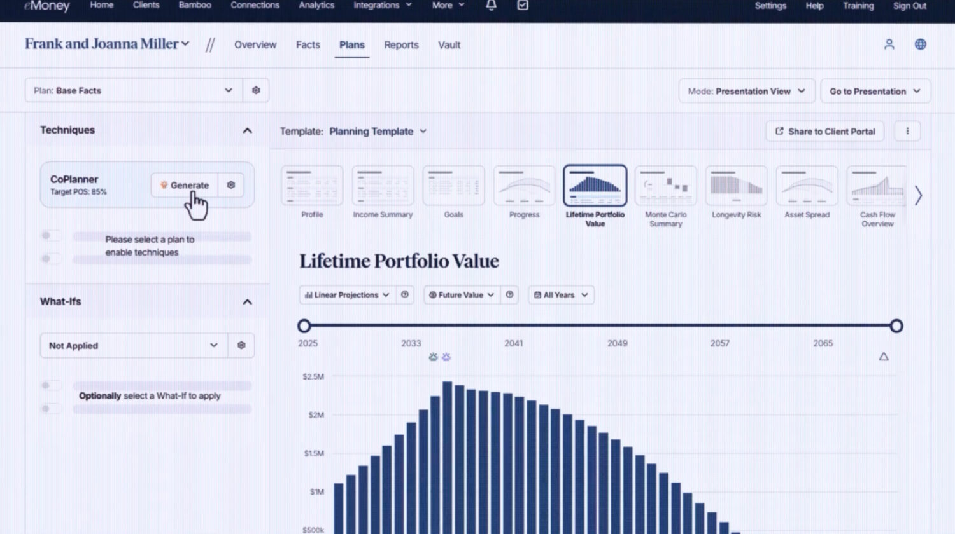Screen dimensions: 955x534
Task: Turn on the first What-If toggle
Action: [50, 385]
